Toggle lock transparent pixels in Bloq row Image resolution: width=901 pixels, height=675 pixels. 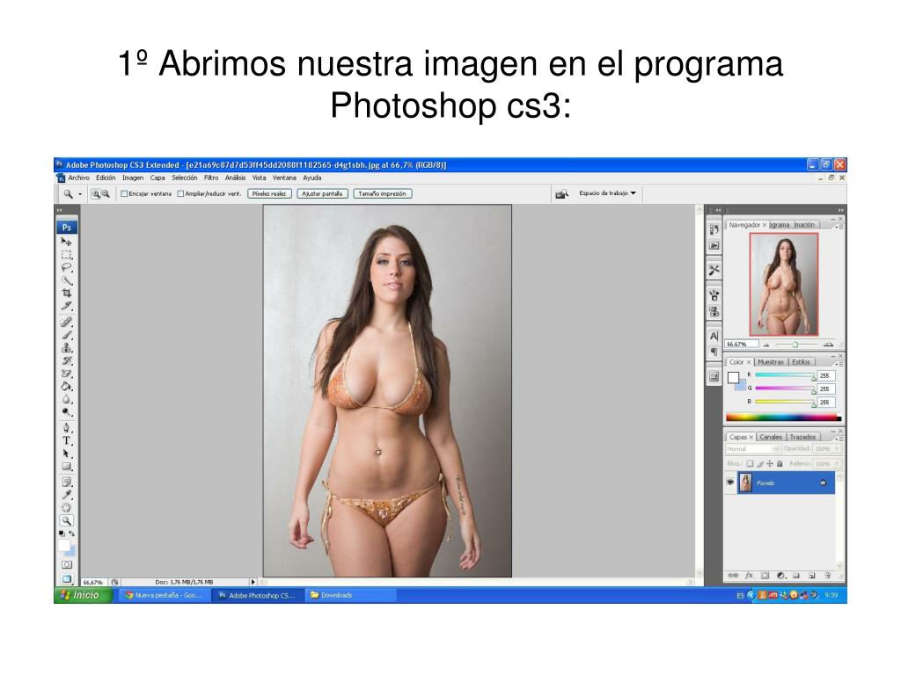pyautogui.click(x=750, y=463)
